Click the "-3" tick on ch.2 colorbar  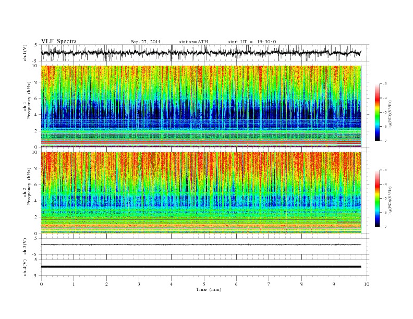click(384, 170)
